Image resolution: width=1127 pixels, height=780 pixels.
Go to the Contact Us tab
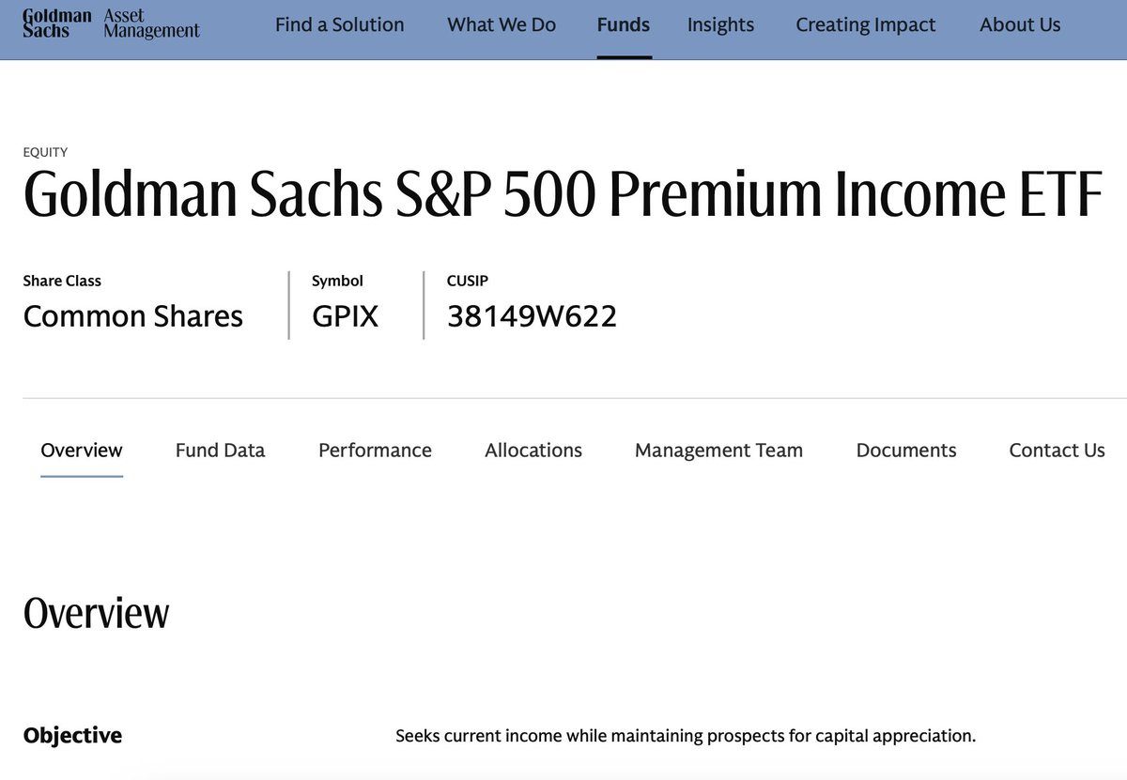click(1057, 451)
